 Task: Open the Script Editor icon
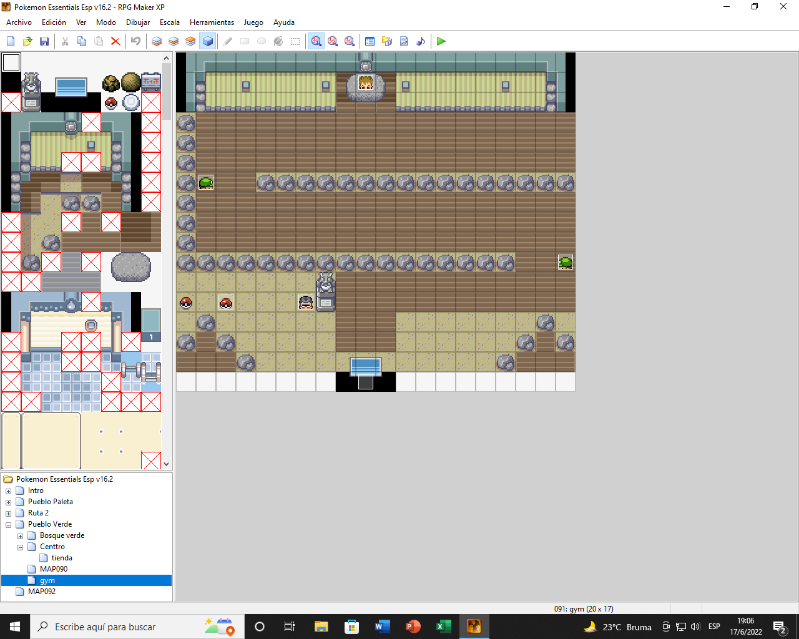point(404,41)
